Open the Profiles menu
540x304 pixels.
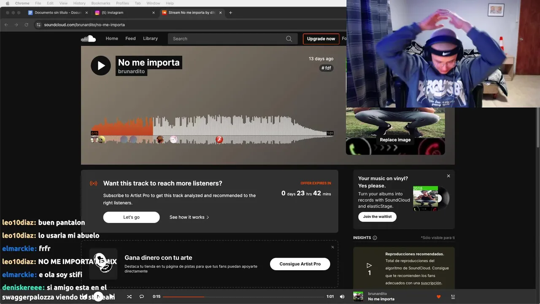point(122,3)
